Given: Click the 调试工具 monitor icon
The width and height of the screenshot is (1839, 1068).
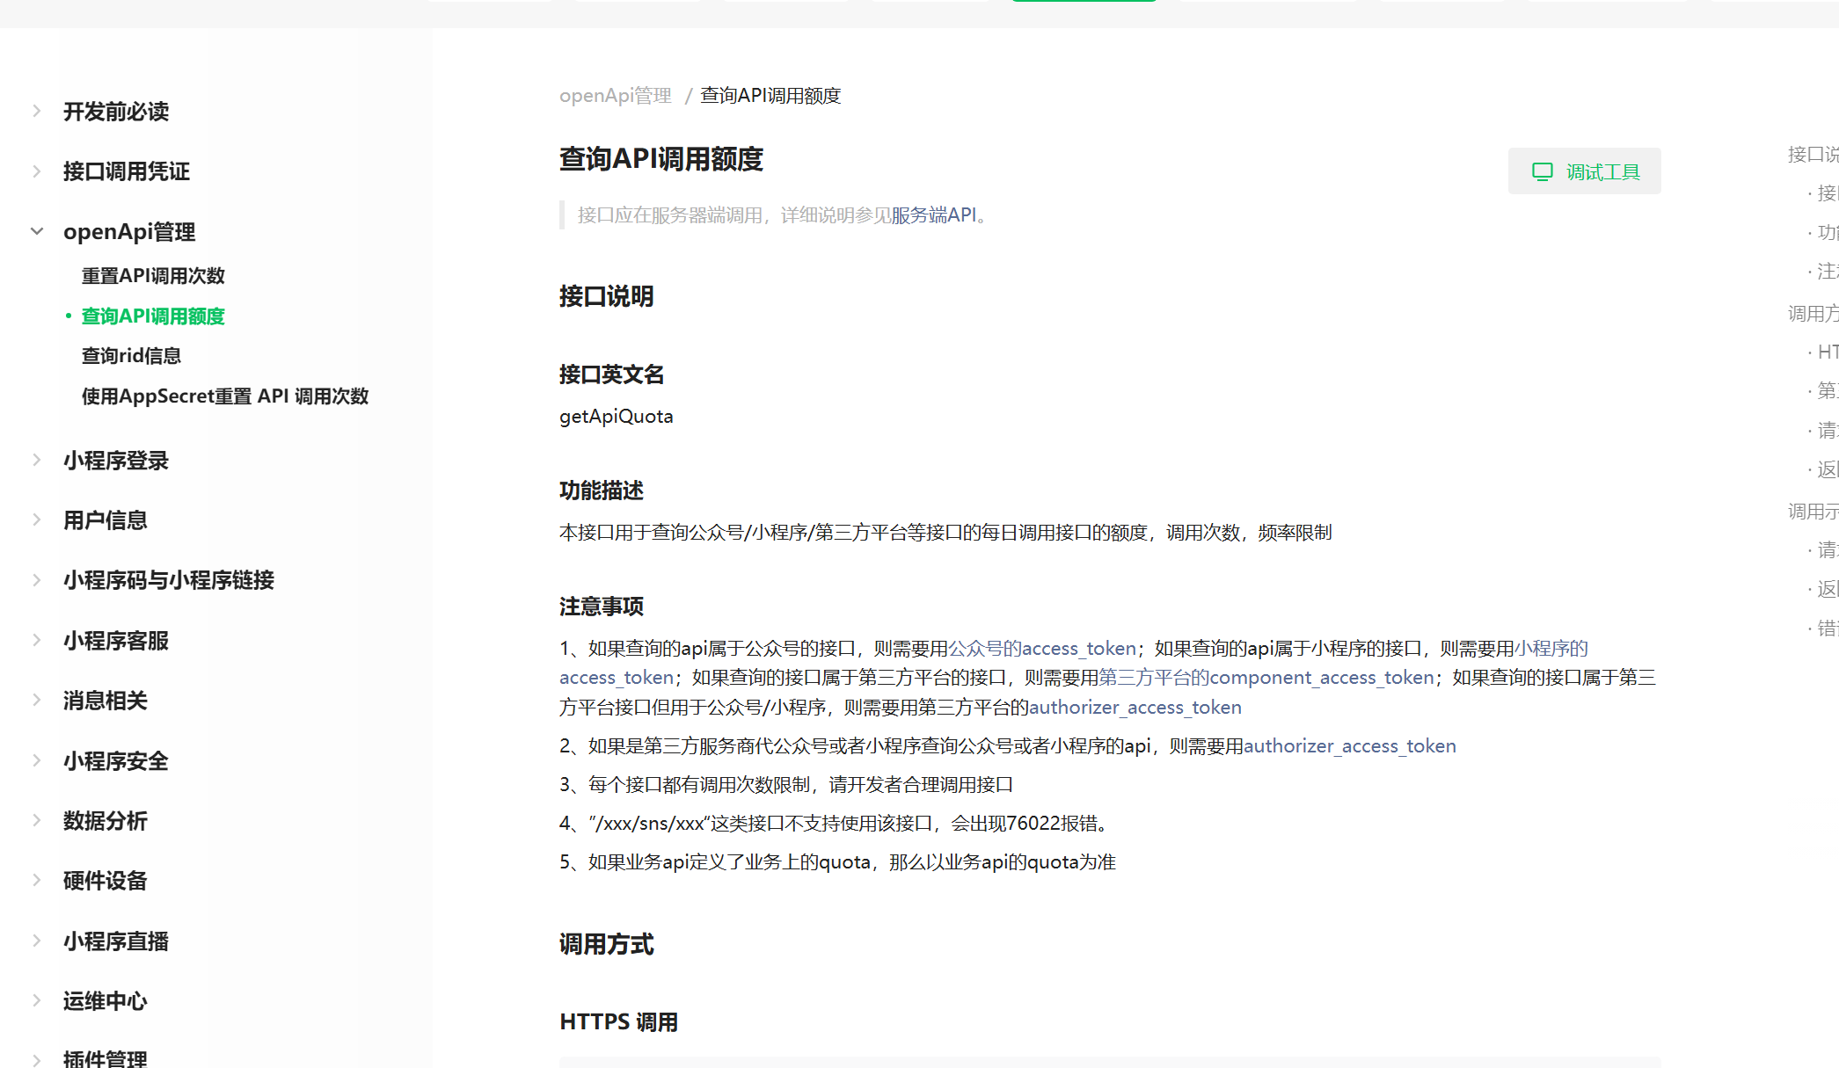Looking at the screenshot, I should tap(1542, 171).
